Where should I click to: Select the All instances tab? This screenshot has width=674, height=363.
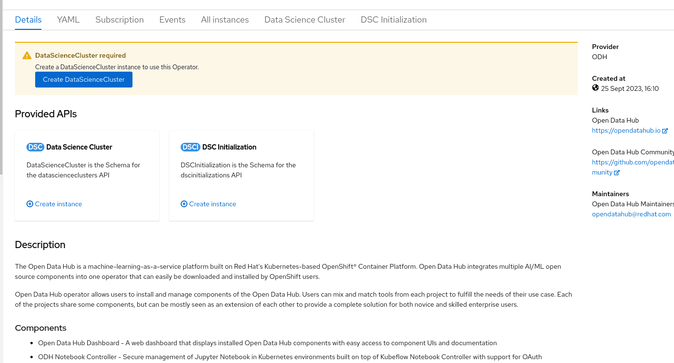coord(225,20)
